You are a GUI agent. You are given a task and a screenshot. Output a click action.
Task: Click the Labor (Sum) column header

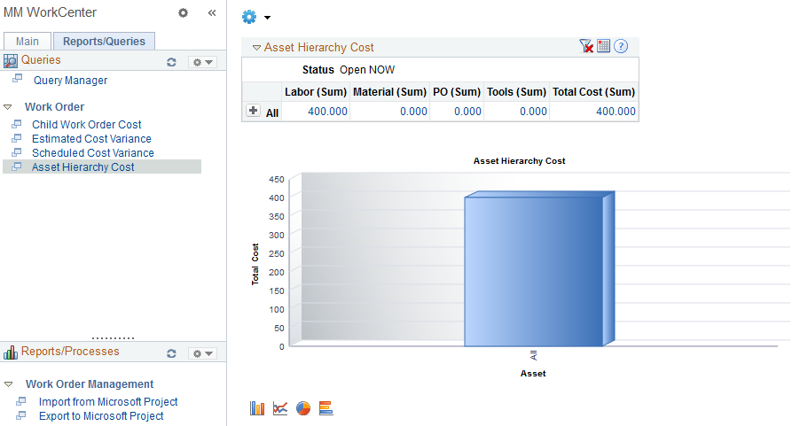point(316,92)
